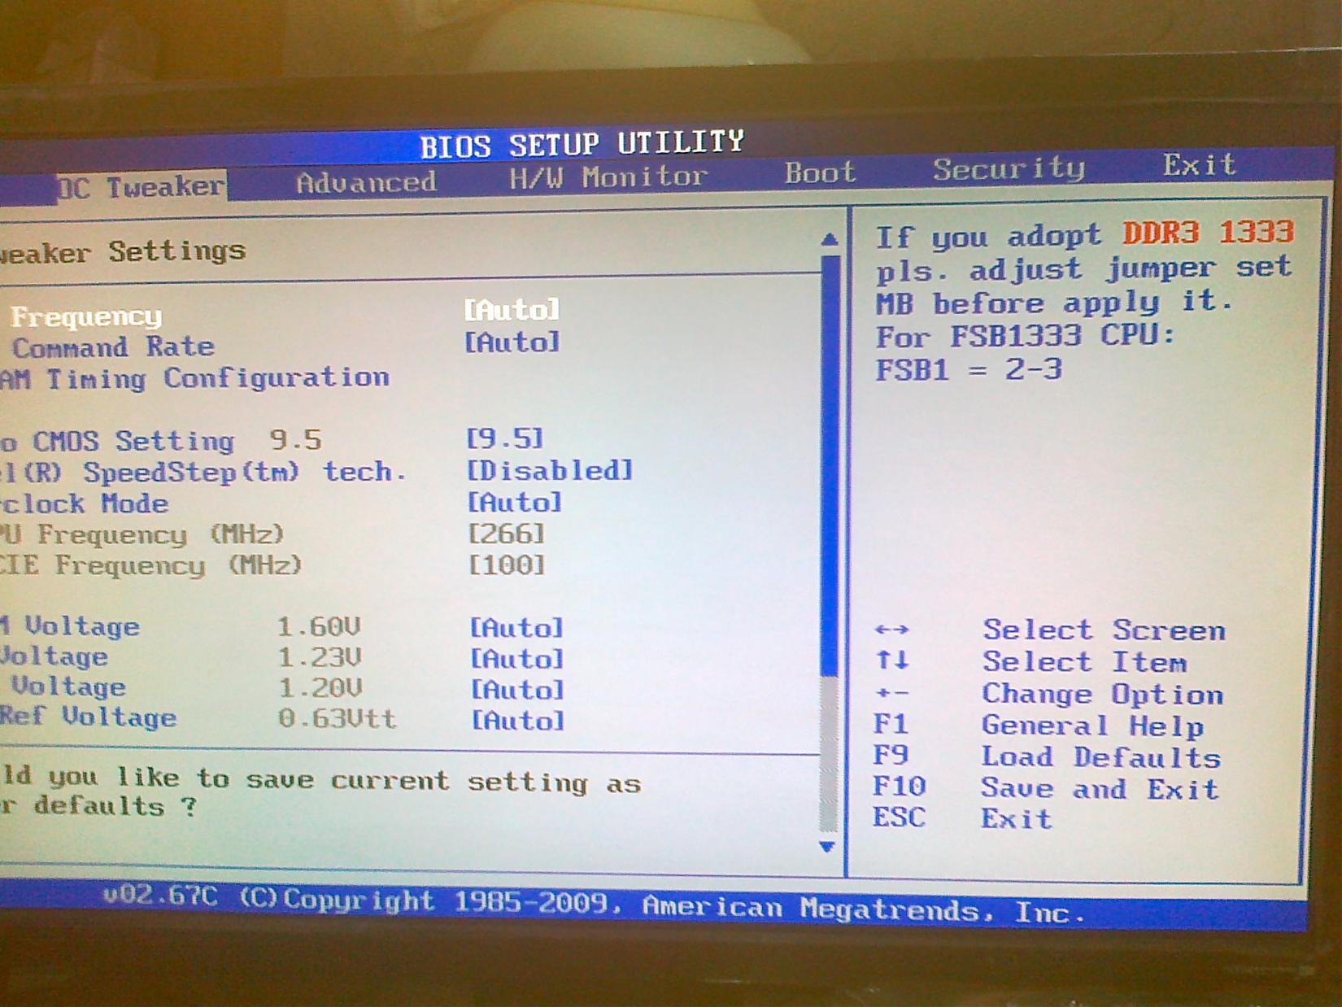Click the 1.60V voltage reading
This screenshot has width=1342, height=1007.
pyautogui.click(x=319, y=627)
